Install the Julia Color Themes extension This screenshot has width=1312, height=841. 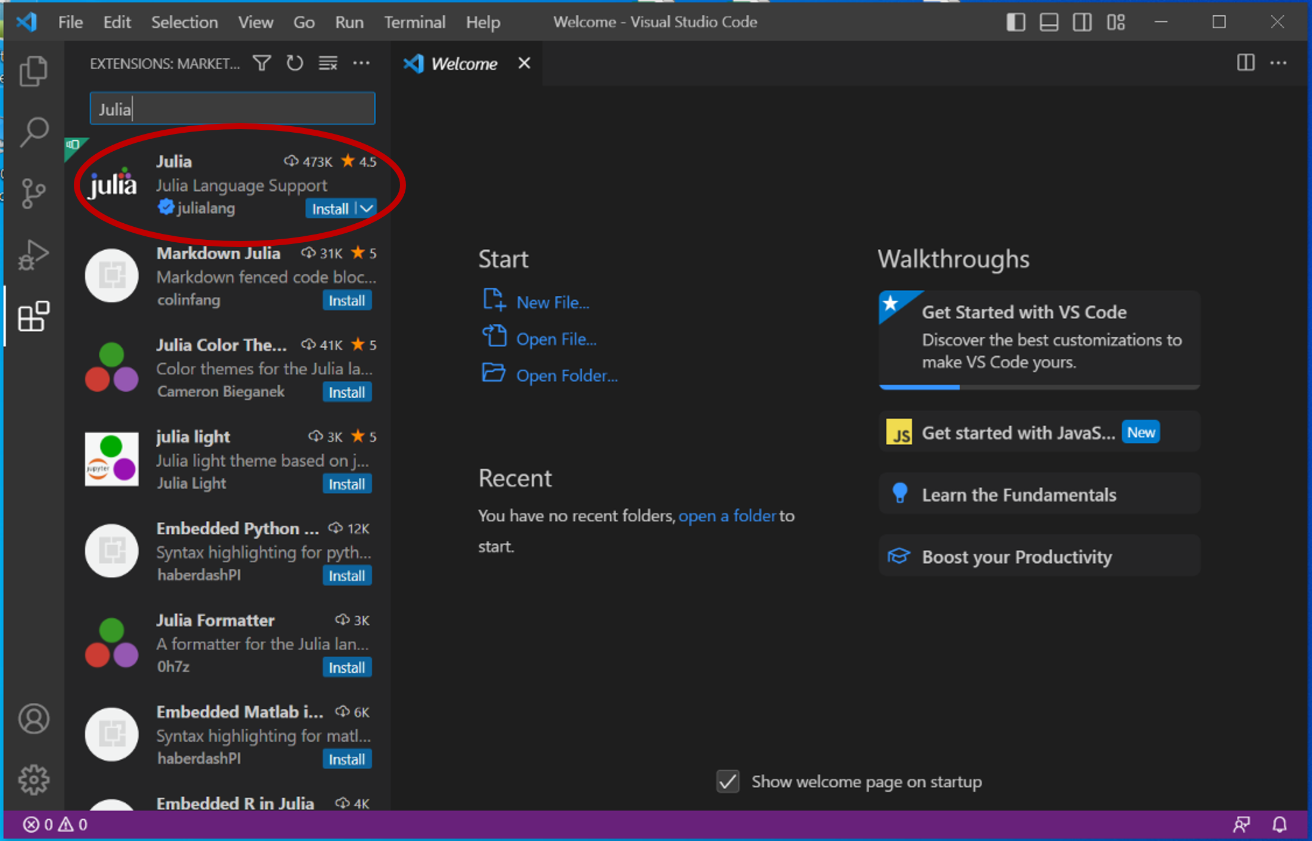click(x=347, y=392)
